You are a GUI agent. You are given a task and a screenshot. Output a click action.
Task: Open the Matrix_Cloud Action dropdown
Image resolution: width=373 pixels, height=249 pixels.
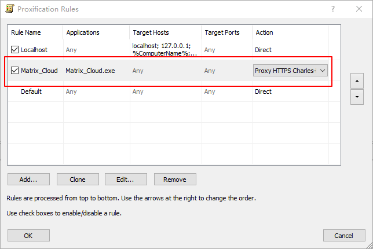[323, 71]
